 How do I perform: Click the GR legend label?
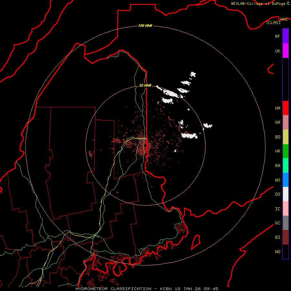point(278,123)
